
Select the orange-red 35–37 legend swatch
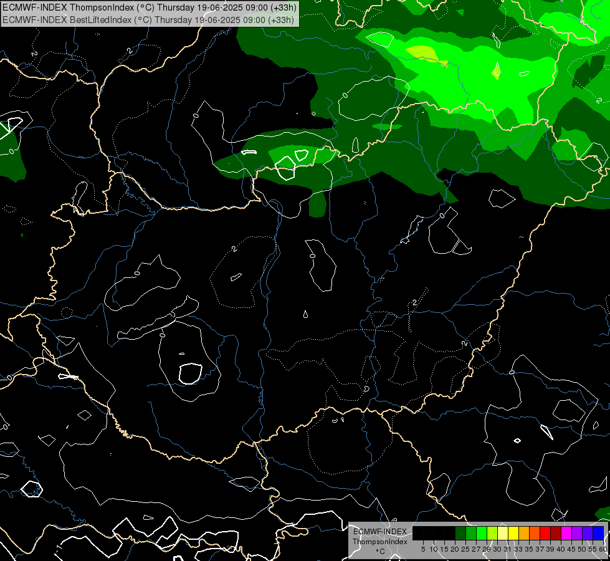click(x=535, y=533)
